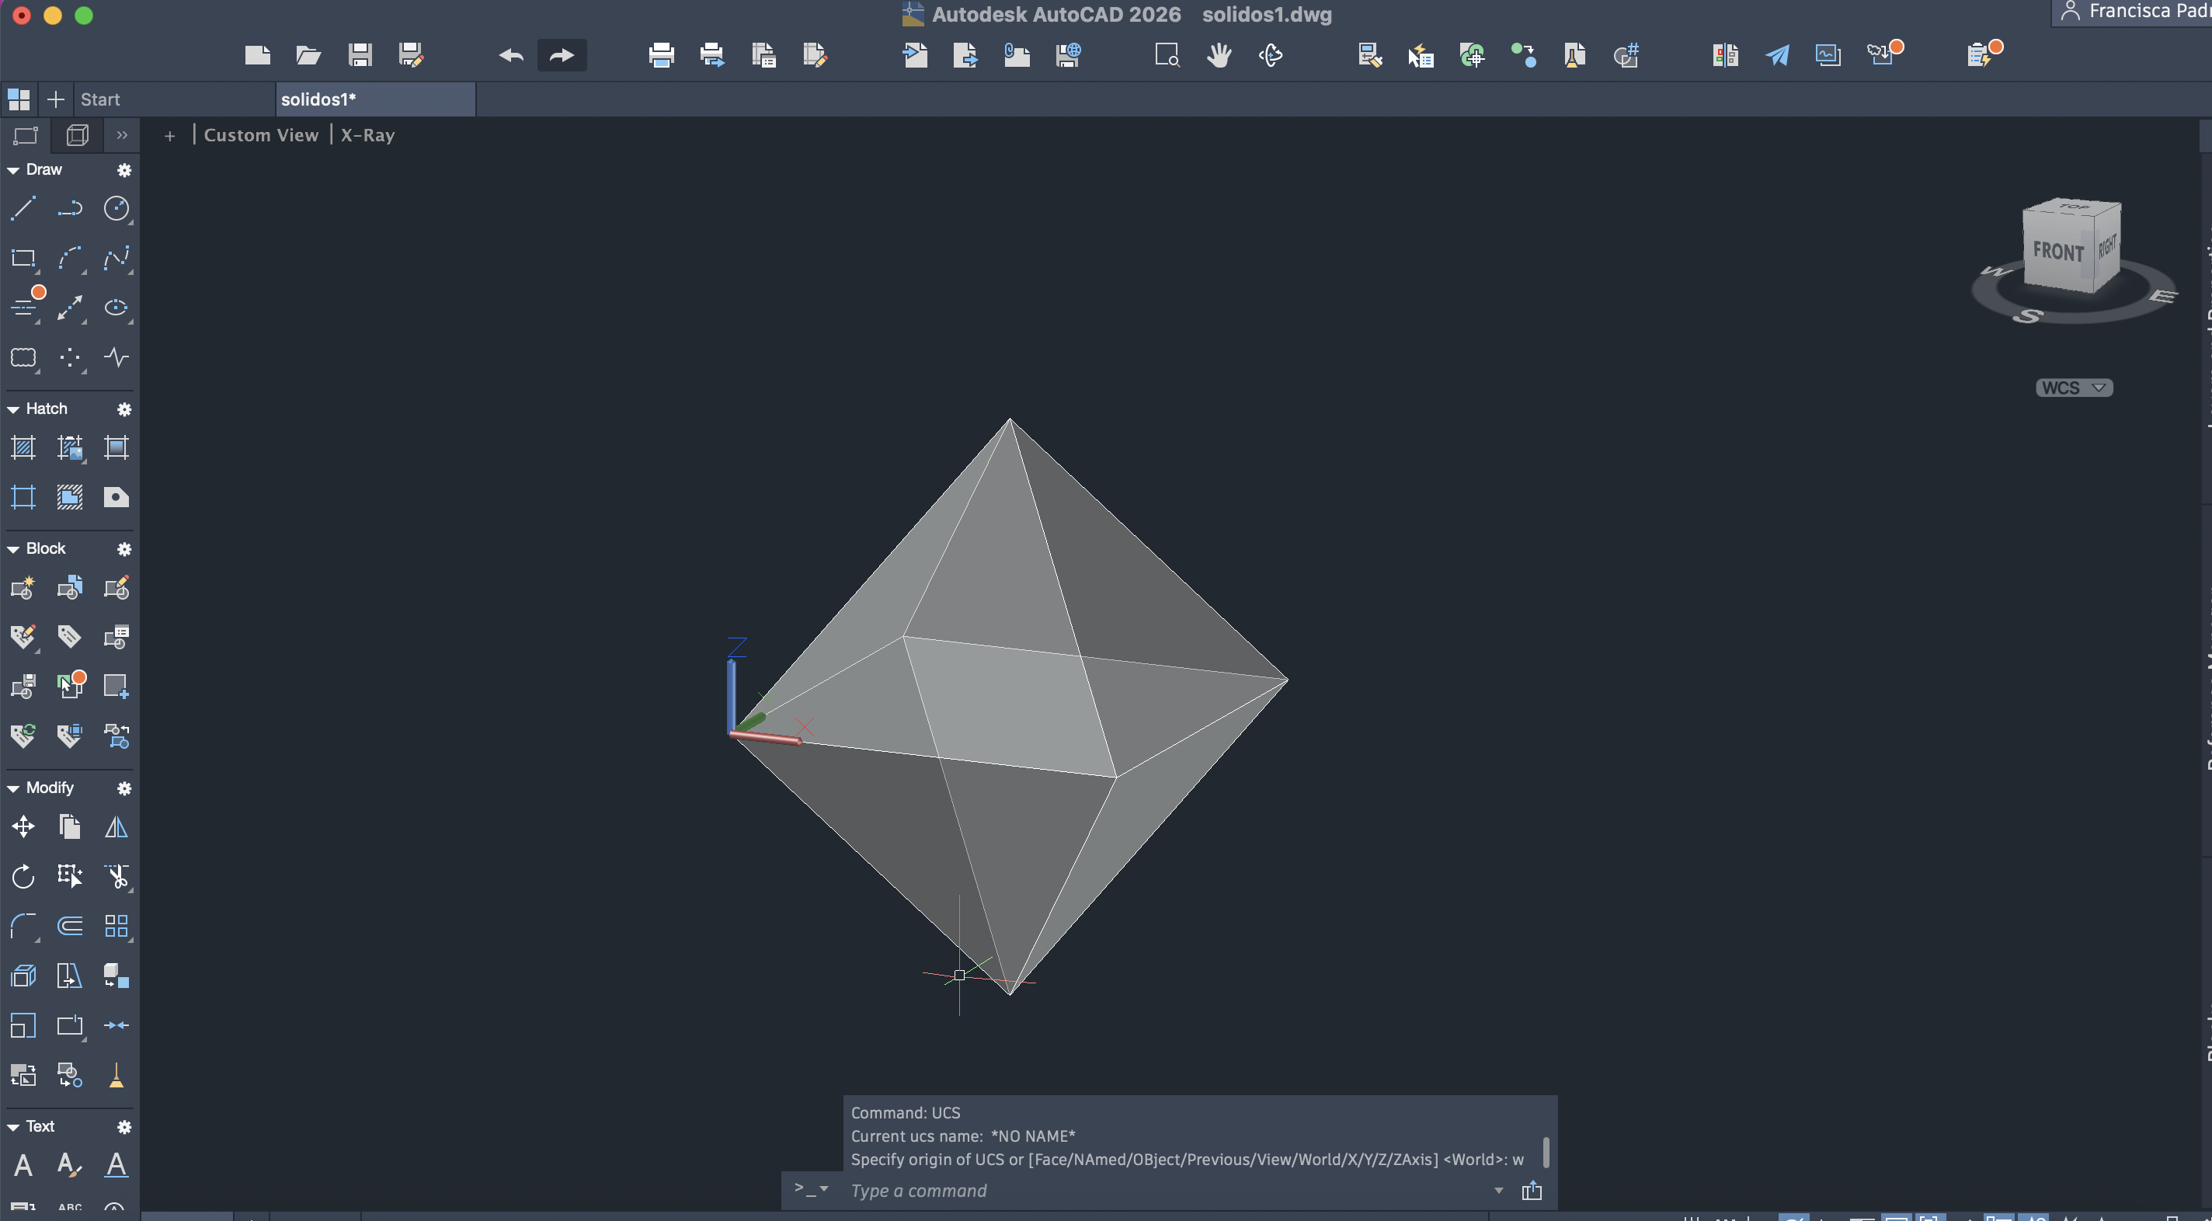This screenshot has height=1221, width=2212.
Task: Select the Rotate tool in Modify panel
Action: coord(23,877)
